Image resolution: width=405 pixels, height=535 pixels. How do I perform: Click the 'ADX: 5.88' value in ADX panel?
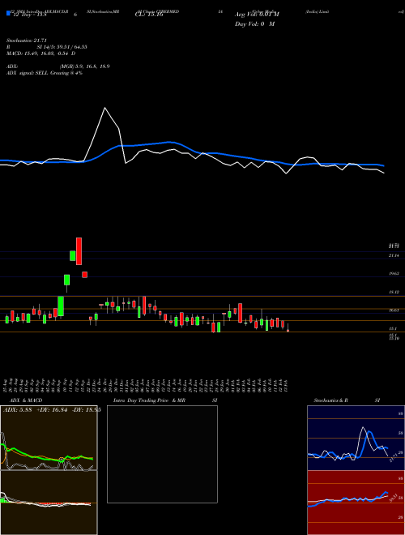pos(17,410)
